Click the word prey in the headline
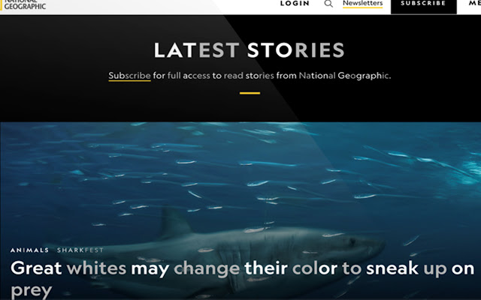 coord(32,291)
